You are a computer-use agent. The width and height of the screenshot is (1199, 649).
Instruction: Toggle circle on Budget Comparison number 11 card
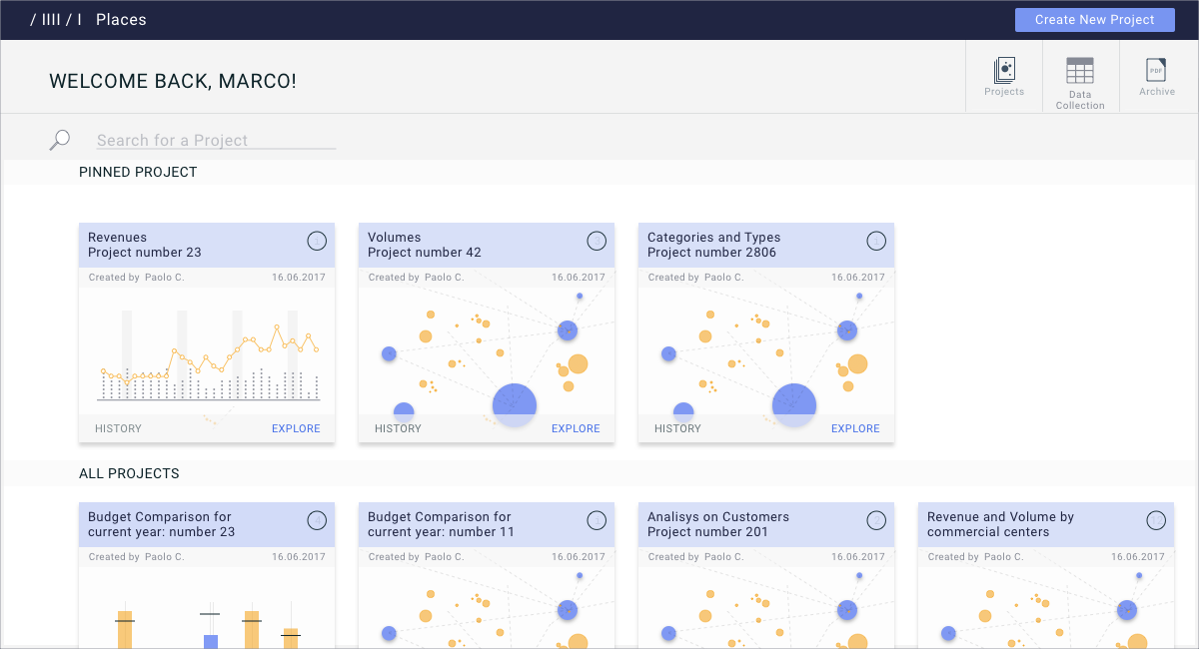(597, 520)
